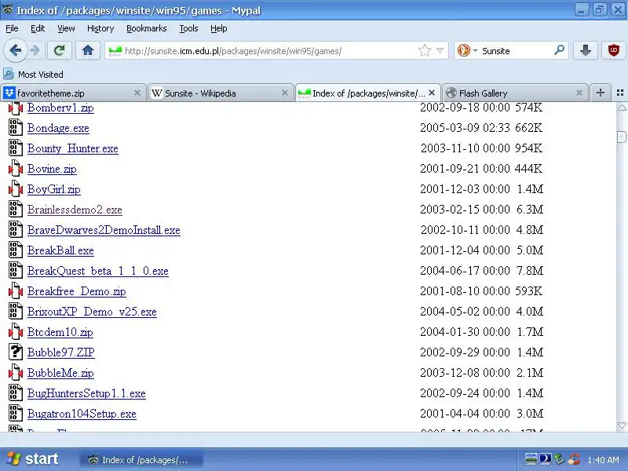The width and height of the screenshot is (628, 471).
Task: Open the Most Visited bookmarks folder
Action: [x=33, y=75]
